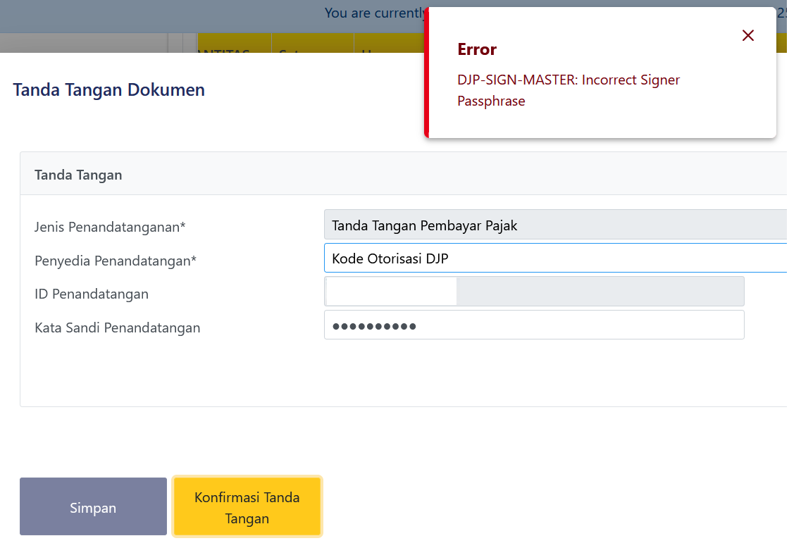Click the "ID Penandatangan" label
789x555 pixels.
(91, 294)
